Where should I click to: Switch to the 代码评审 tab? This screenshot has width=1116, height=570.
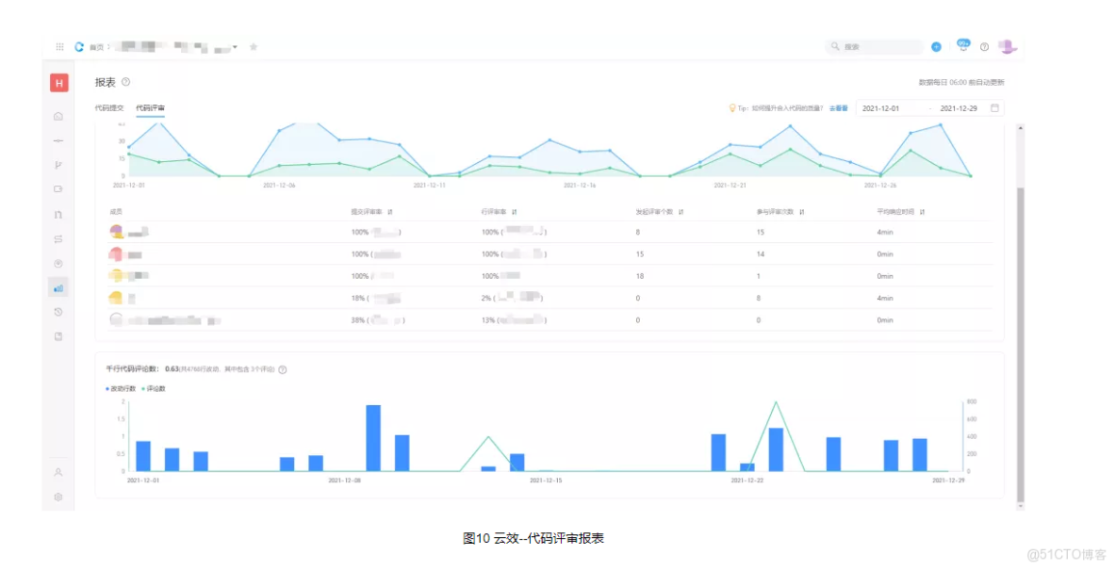tap(152, 107)
